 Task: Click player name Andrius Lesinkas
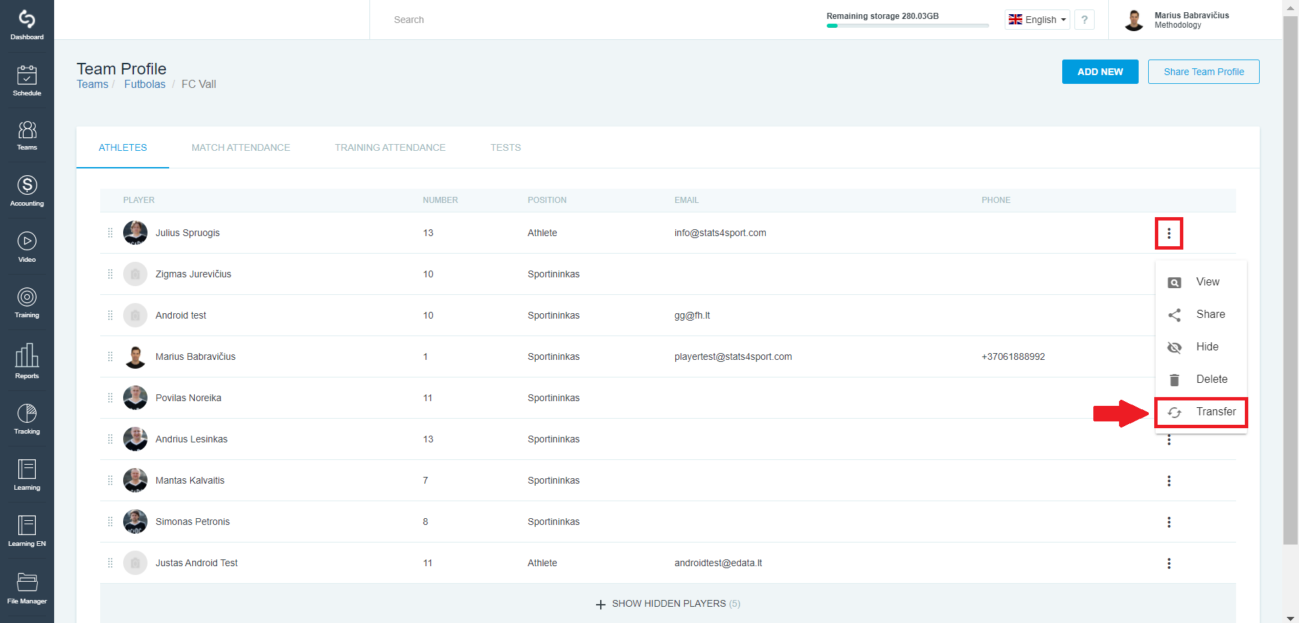click(x=191, y=439)
